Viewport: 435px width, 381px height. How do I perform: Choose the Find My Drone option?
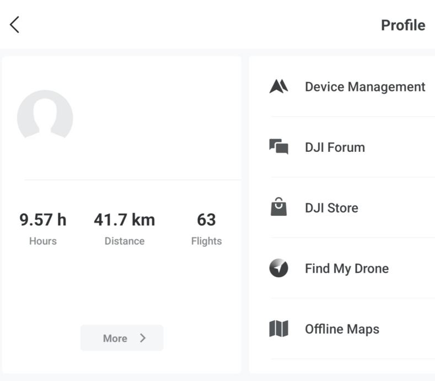[x=347, y=269]
